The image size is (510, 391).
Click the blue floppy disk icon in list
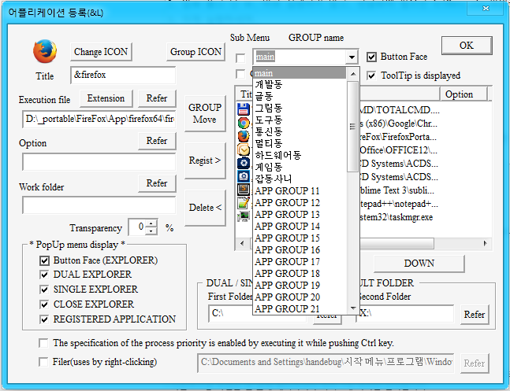click(244, 109)
